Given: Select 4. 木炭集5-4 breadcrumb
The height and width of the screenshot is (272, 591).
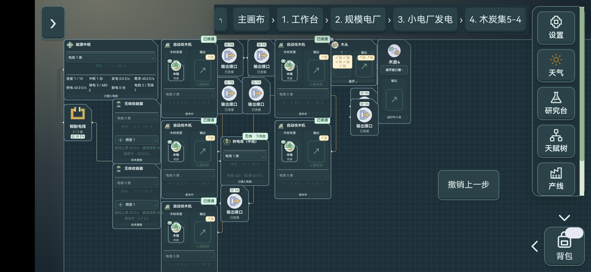Looking at the screenshot, I should pyautogui.click(x=495, y=19).
